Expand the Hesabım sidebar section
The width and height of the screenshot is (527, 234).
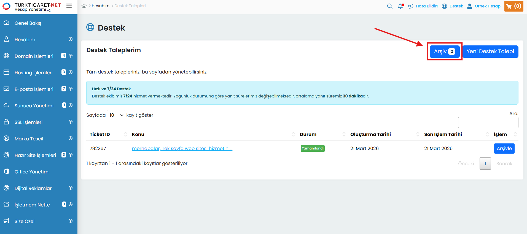(x=71, y=39)
